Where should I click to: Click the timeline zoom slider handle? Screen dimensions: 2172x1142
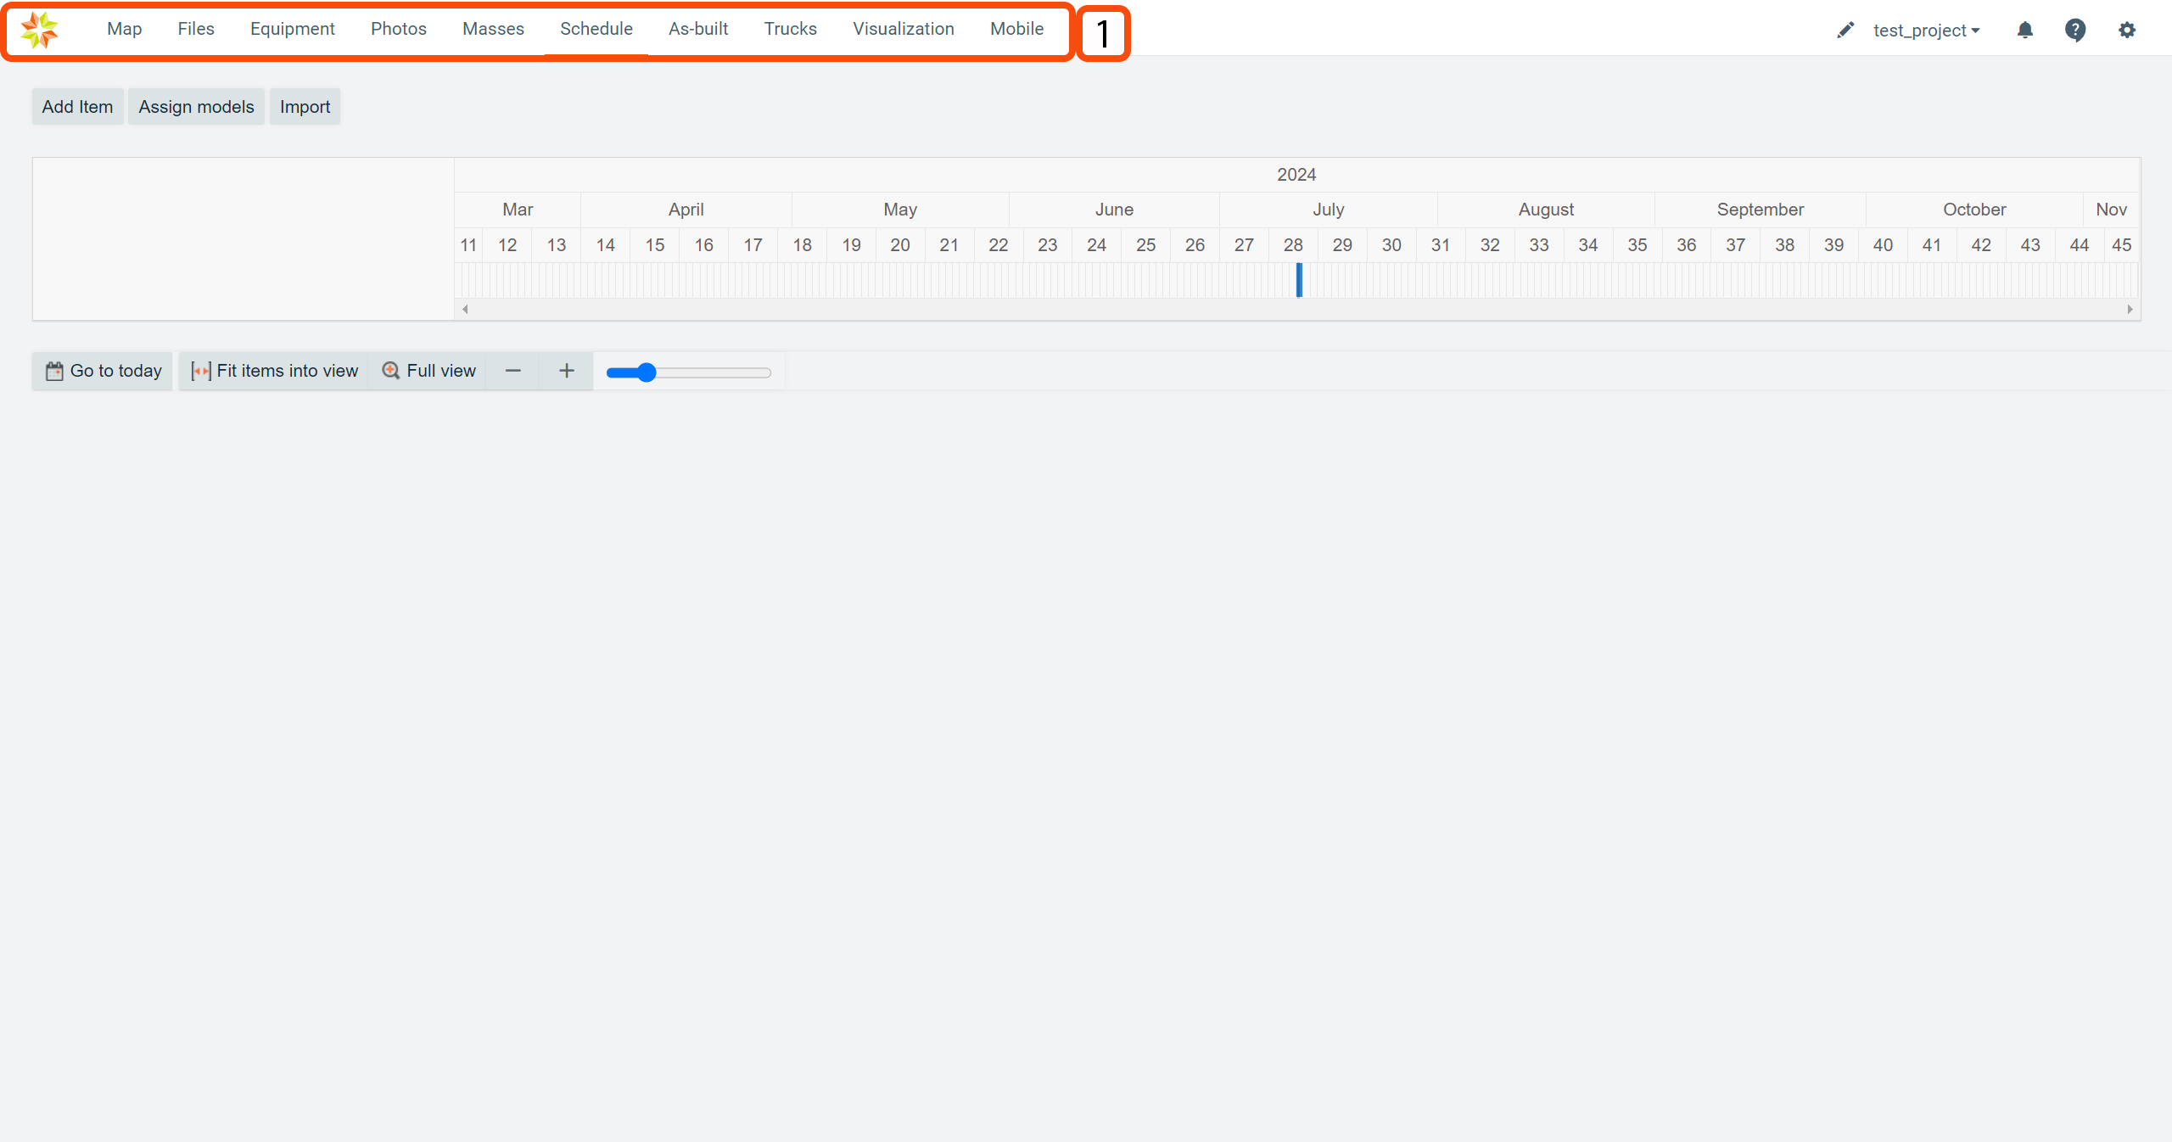click(x=647, y=372)
